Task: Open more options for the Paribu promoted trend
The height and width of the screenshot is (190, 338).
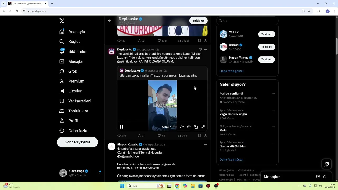Action: pyautogui.click(x=273, y=93)
